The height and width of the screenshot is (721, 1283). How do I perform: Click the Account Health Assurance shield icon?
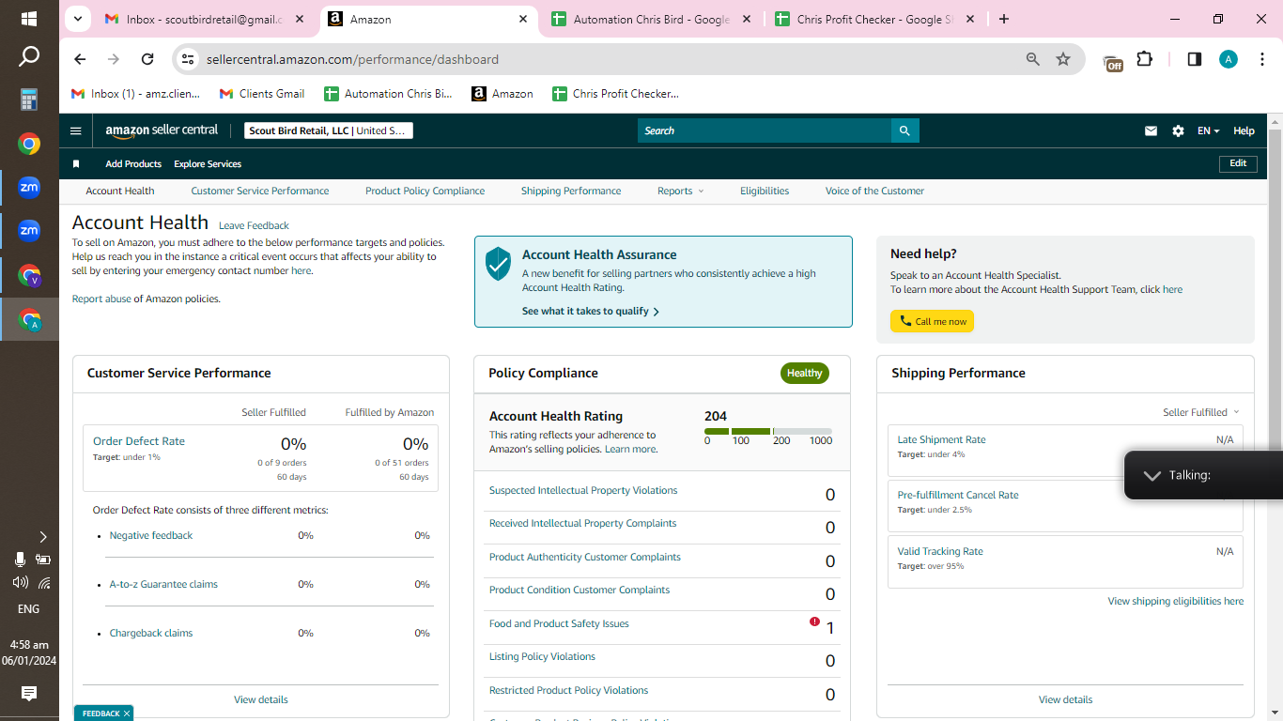click(498, 264)
